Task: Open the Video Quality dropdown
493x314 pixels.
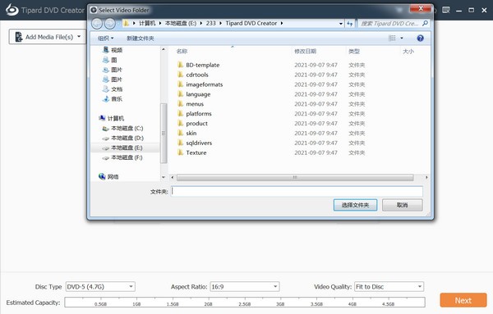Action: pos(389,287)
